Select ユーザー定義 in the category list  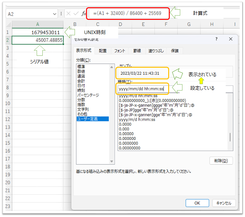(x=93, y=119)
